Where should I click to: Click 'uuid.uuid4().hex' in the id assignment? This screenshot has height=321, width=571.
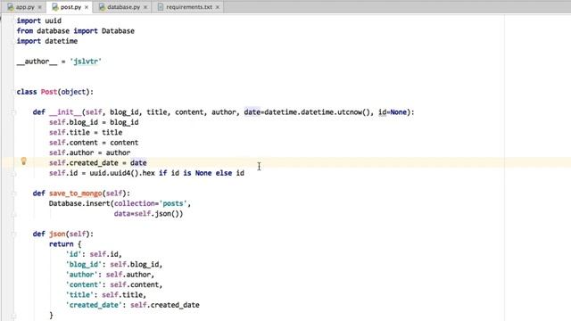(122, 173)
